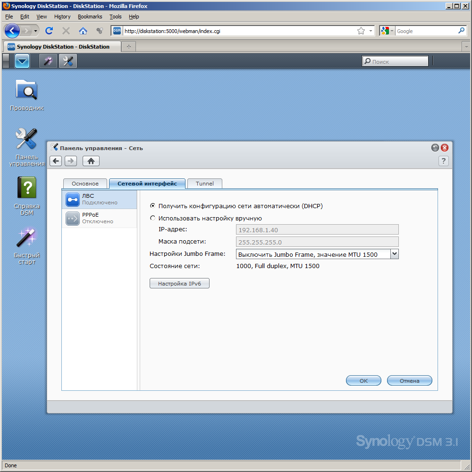Click the network status value 1000, Full duplex

(278, 266)
